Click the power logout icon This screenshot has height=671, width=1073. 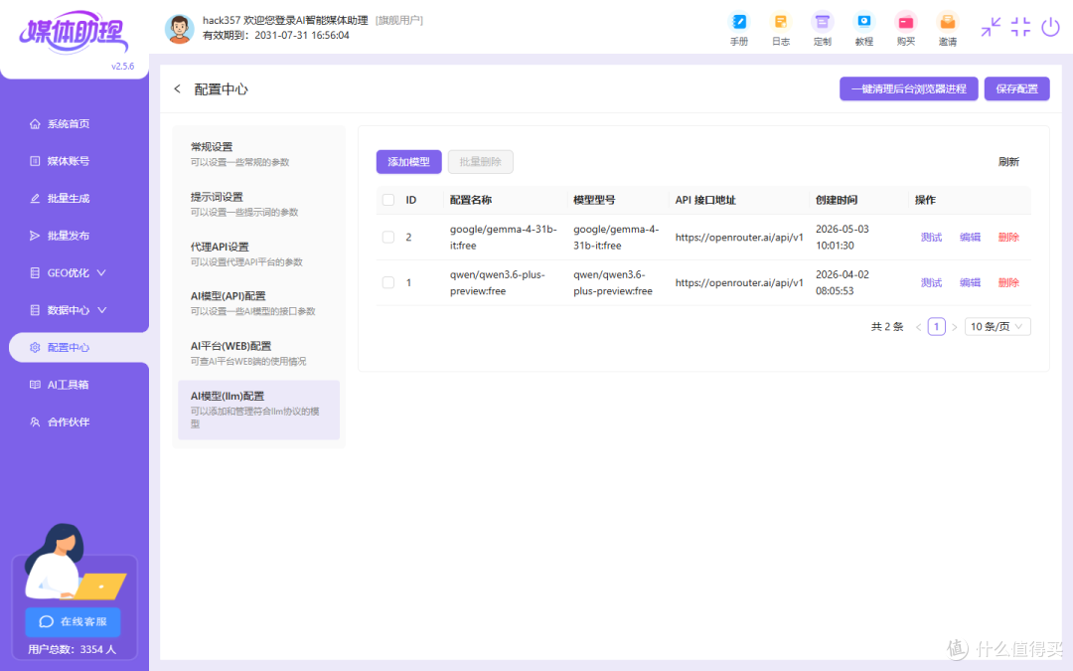pos(1050,28)
